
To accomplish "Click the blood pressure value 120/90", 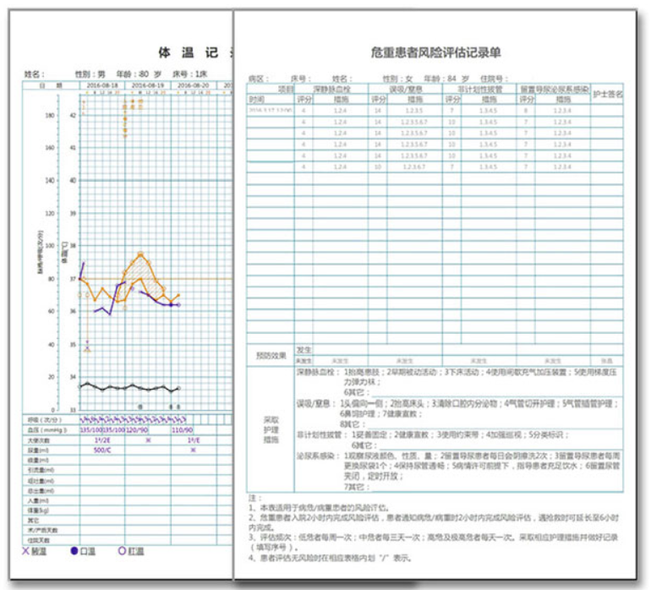I will click(137, 430).
